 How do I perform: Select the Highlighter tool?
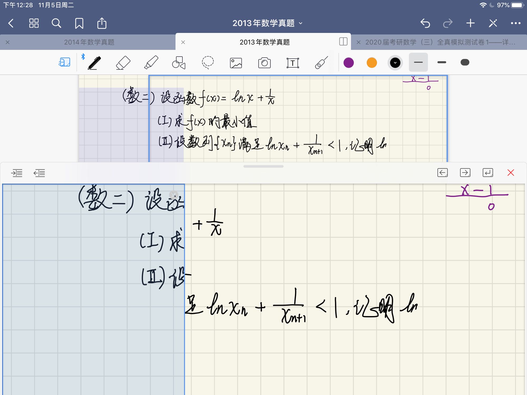point(151,63)
